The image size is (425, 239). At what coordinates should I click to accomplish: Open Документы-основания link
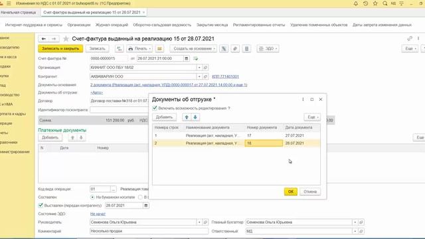click(169, 85)
